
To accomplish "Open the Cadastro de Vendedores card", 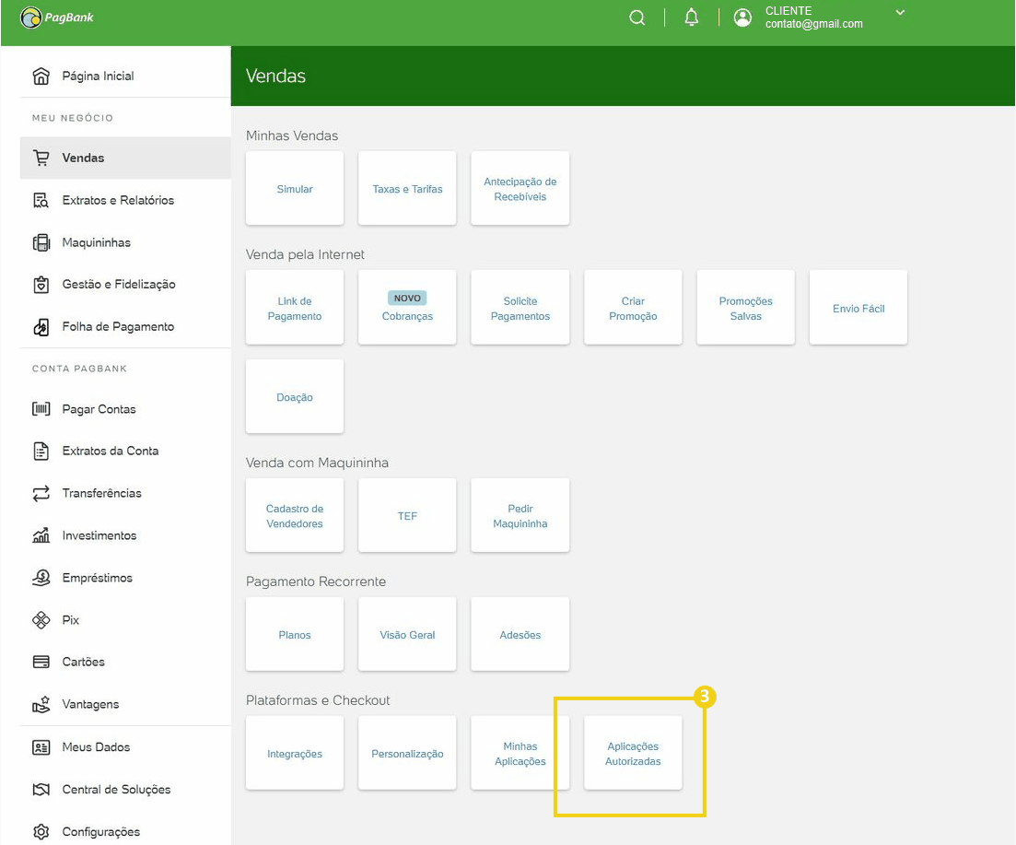I will click(x=295, y=516).
